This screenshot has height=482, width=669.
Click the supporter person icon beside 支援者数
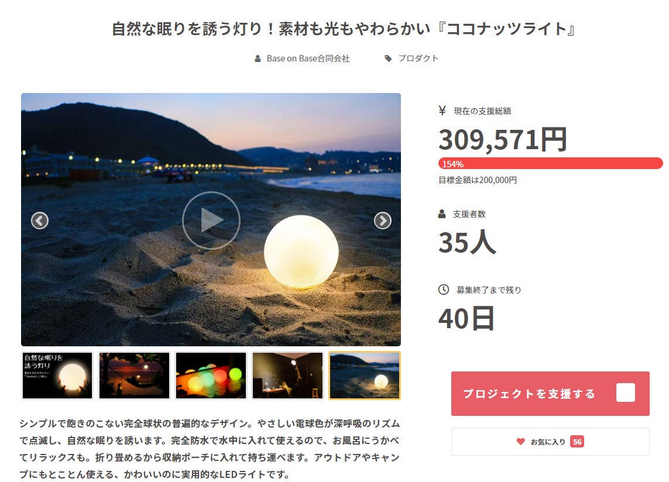(x=442, y=214)
